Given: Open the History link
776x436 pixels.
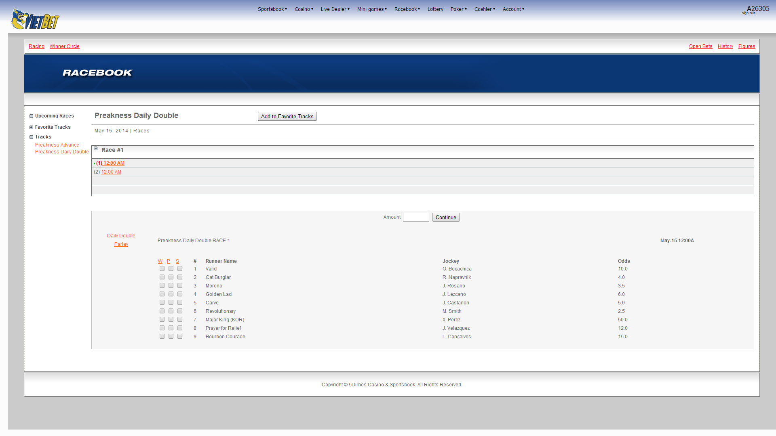Looking at the screenshot, I should tap(725, 46).
